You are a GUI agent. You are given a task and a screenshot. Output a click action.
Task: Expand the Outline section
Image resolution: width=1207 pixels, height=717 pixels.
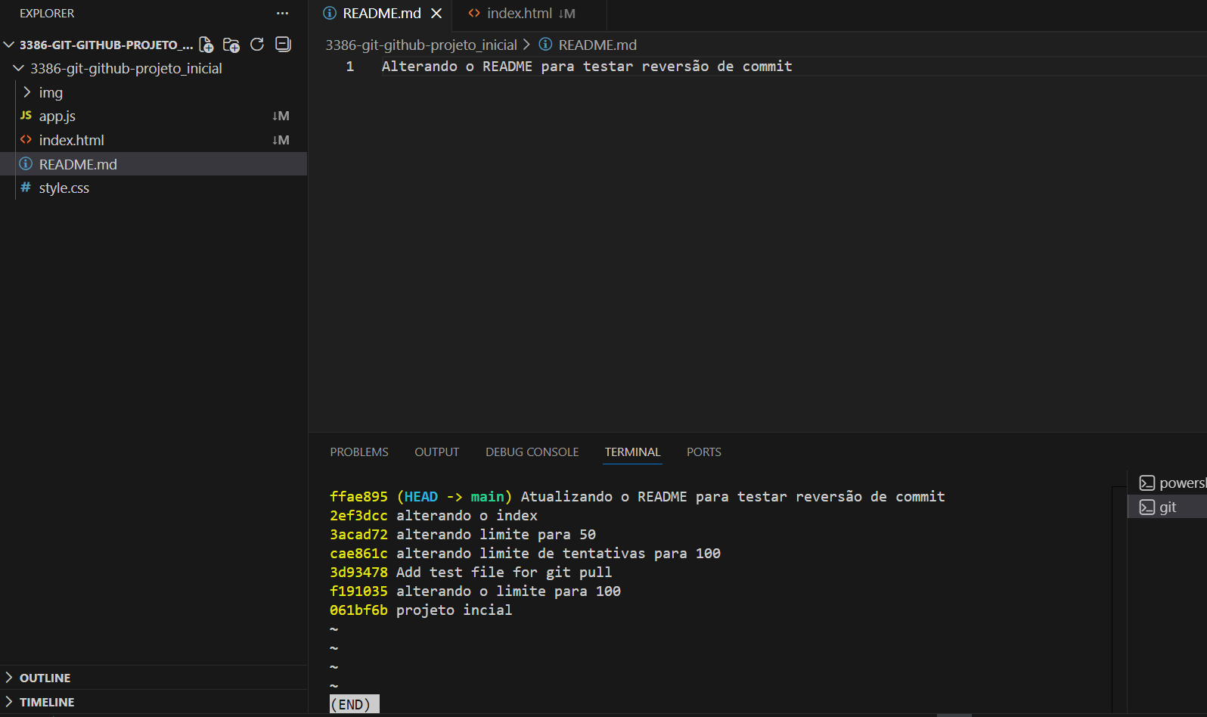tap(45, 678)
